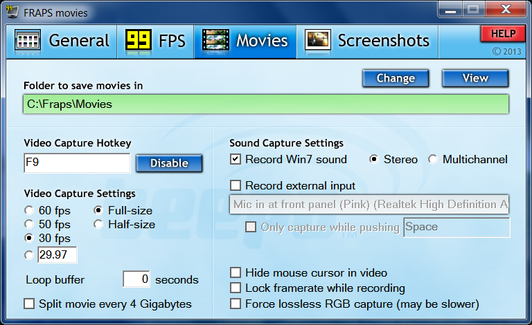Focus the F9 video capture hotkey field

(x=77, y=162)
